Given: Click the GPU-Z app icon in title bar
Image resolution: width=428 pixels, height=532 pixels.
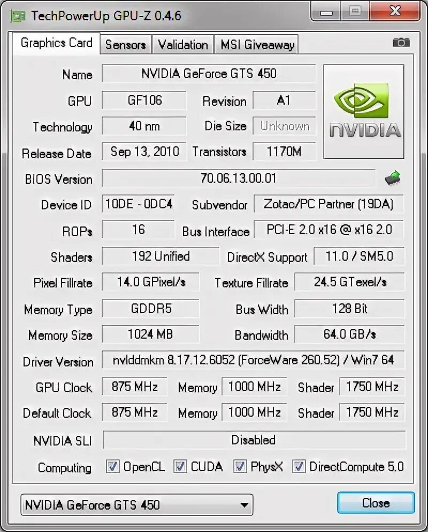Looking at the screenshot, I should 18,16.
